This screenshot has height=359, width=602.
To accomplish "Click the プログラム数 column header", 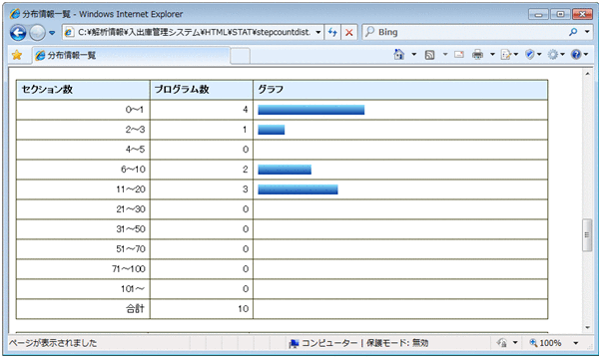I will (x=202, y=90).
